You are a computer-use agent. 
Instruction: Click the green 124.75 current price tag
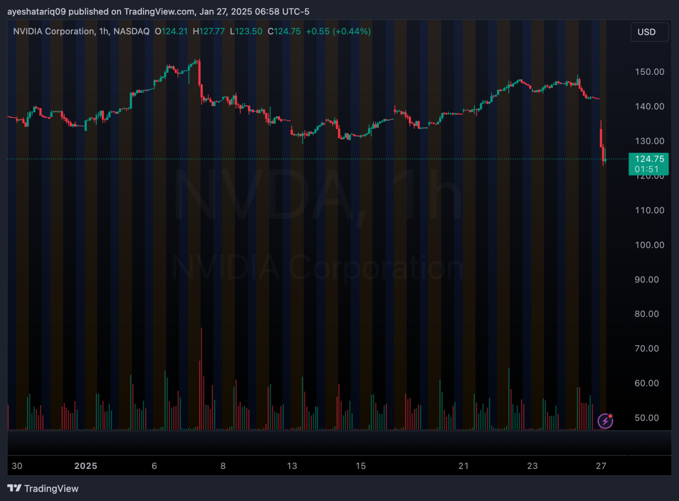point(649,159)
